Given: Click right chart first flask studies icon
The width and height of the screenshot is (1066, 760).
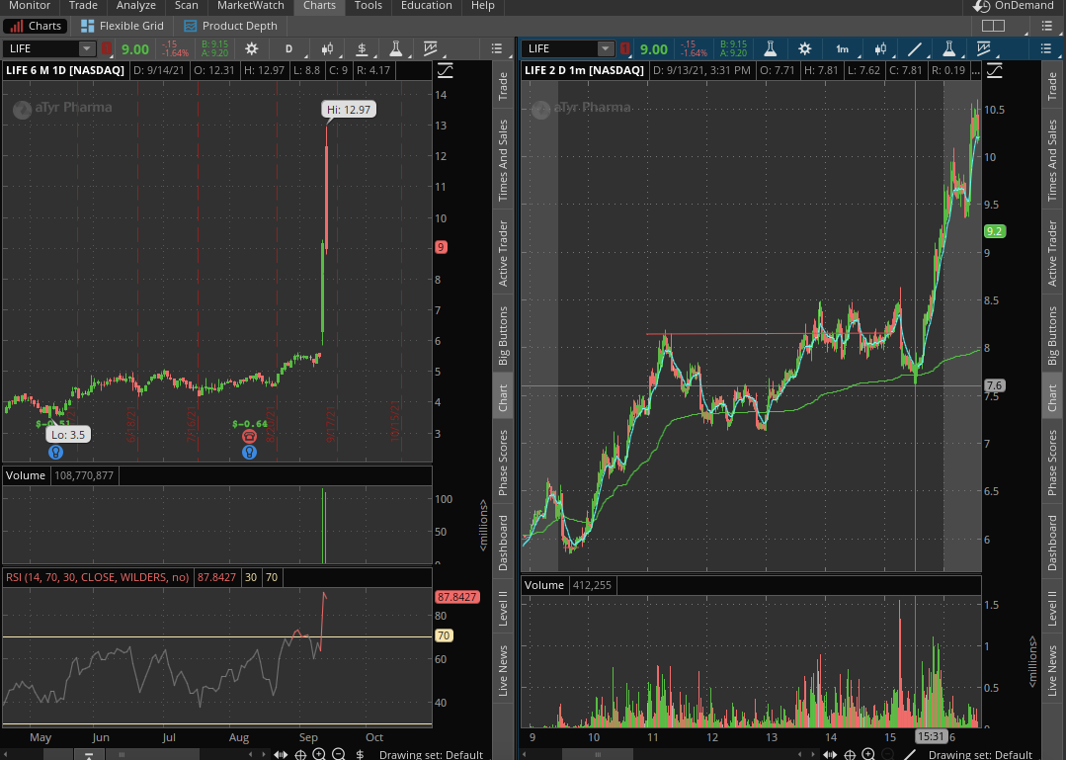Looking at the screenshot, I should (771, 49).
